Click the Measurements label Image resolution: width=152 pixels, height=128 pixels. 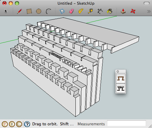(x=91, y=124)
